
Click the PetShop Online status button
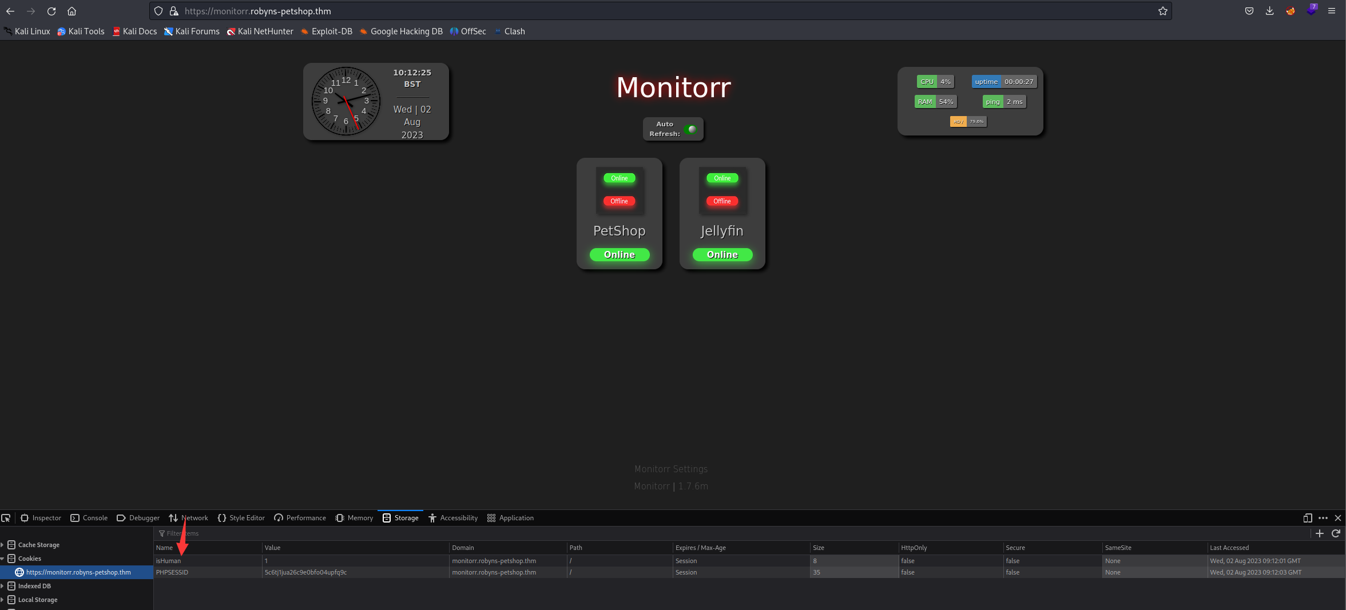(619, 254)
